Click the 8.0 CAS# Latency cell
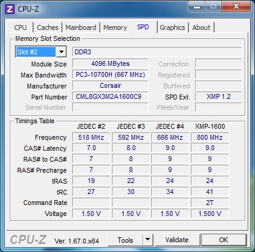Viewport: 255px width, 252px height. click(x=131, y=148)
